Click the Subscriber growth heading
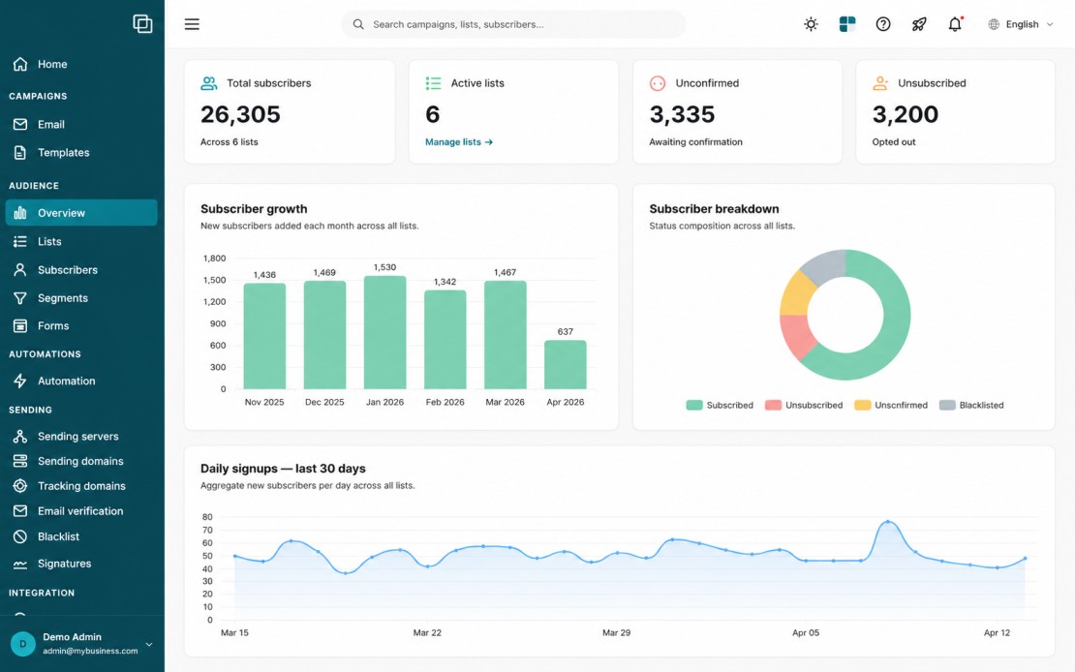1075x672 pixels. coord(254,208)
